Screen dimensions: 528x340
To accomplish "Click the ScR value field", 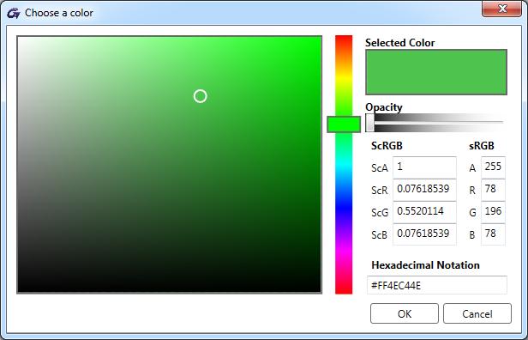I will (x=424, y=190).
